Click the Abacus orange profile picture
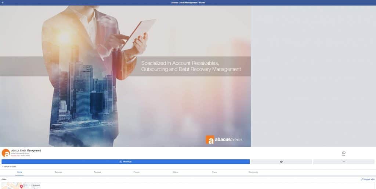Image resolution: width=376 pixels, height=189 pixels. tap(6, 153)
